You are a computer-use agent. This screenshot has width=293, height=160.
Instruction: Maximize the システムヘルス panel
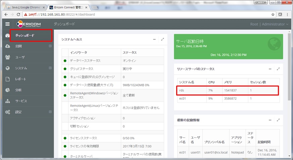[162, 39]
